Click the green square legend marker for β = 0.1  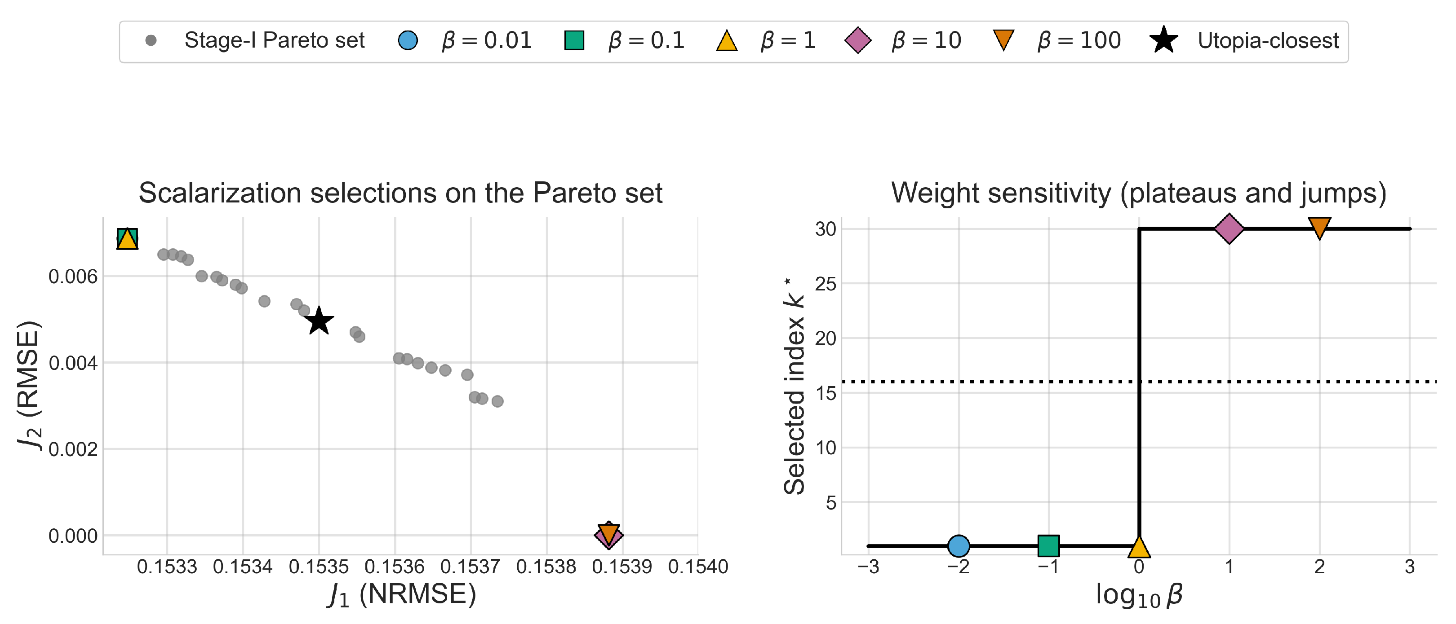[x=574, y=41]
